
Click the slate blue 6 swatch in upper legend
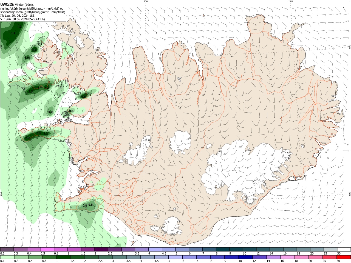point(196,250)
